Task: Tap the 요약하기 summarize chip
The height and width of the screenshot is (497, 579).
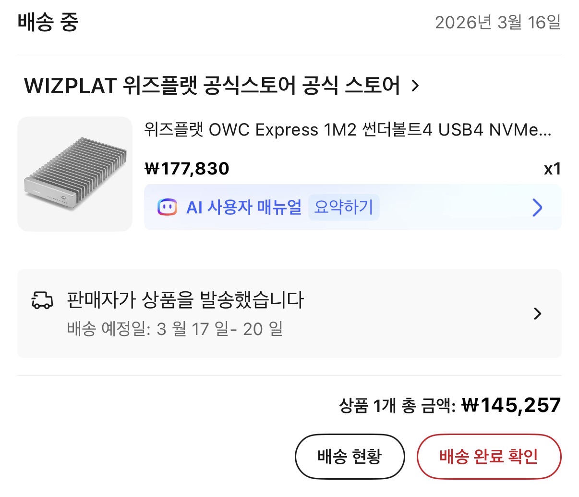Action: click(343, 207)
